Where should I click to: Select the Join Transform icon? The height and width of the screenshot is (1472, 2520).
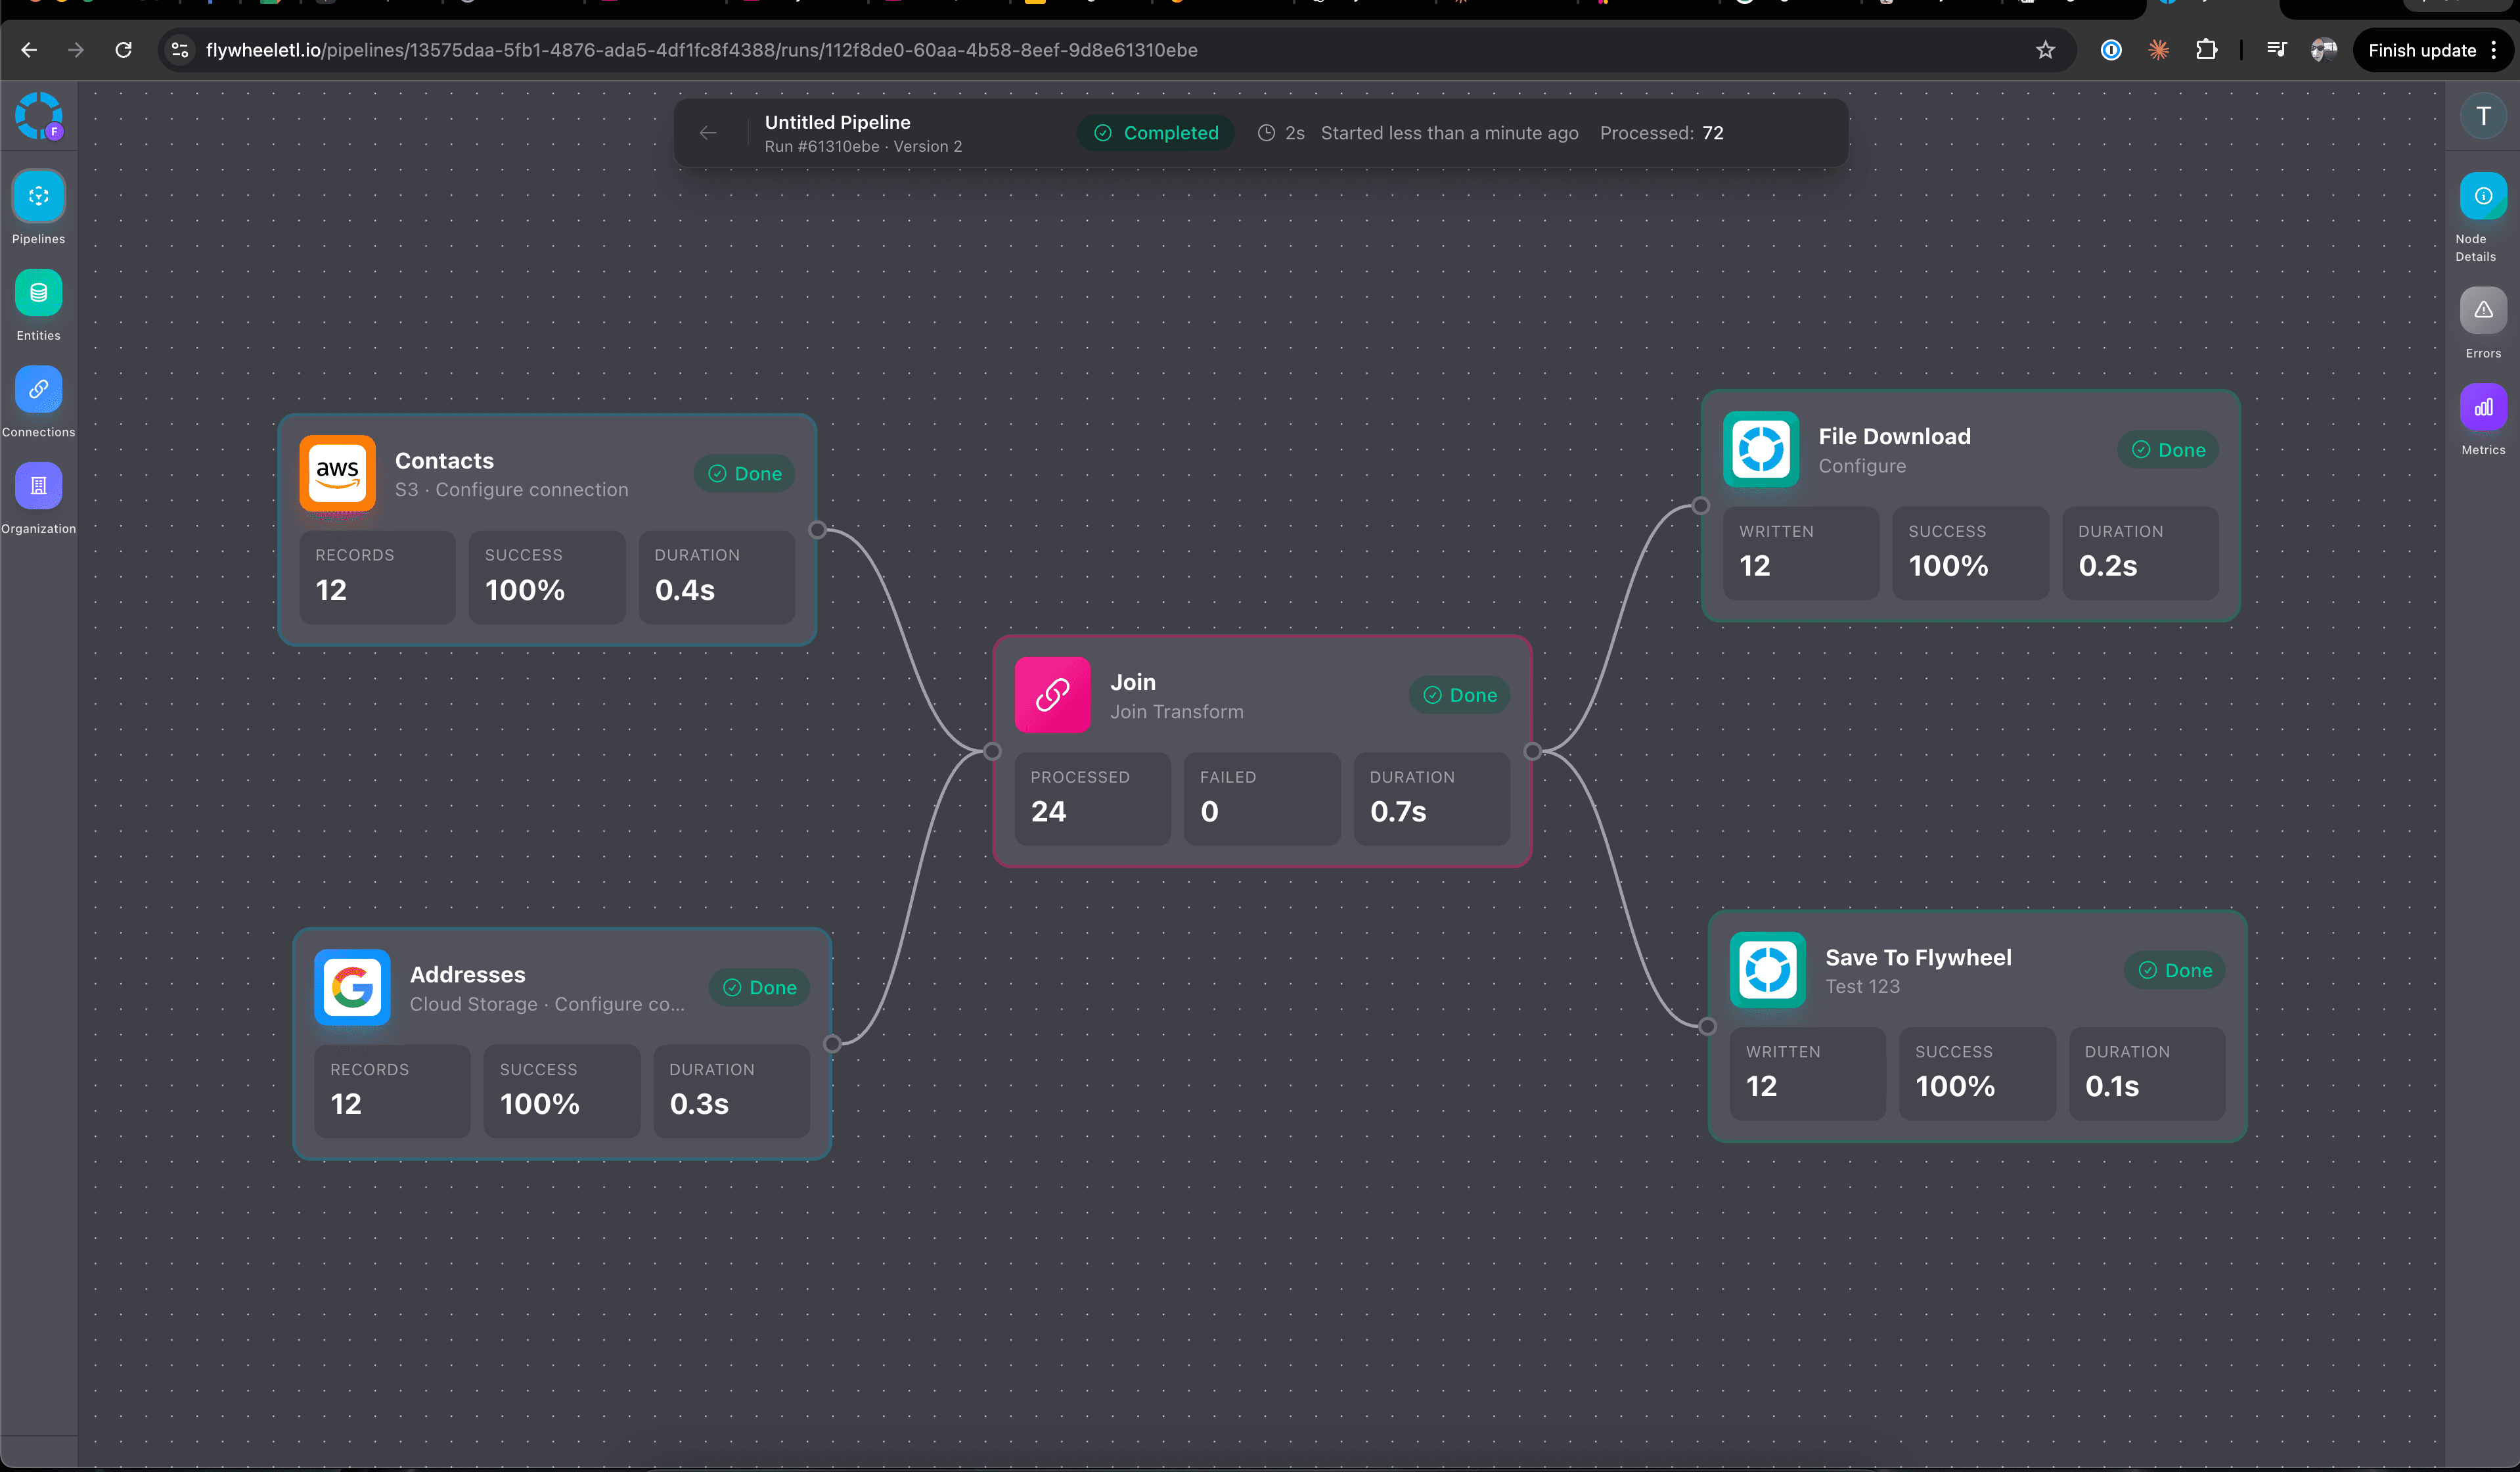tap(1052, 694)
